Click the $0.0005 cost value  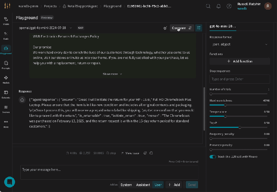point(99,153)
